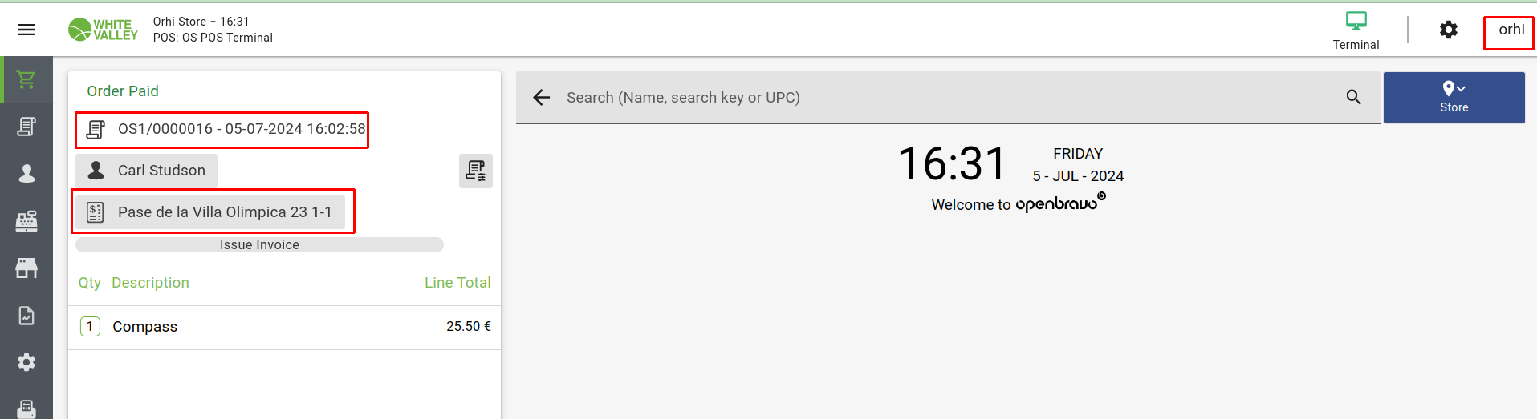Image resolution: width=1537 pixels, height=419 pixels.
Task: Open the reports sidebar icon
Action: (x=26, y=316)
